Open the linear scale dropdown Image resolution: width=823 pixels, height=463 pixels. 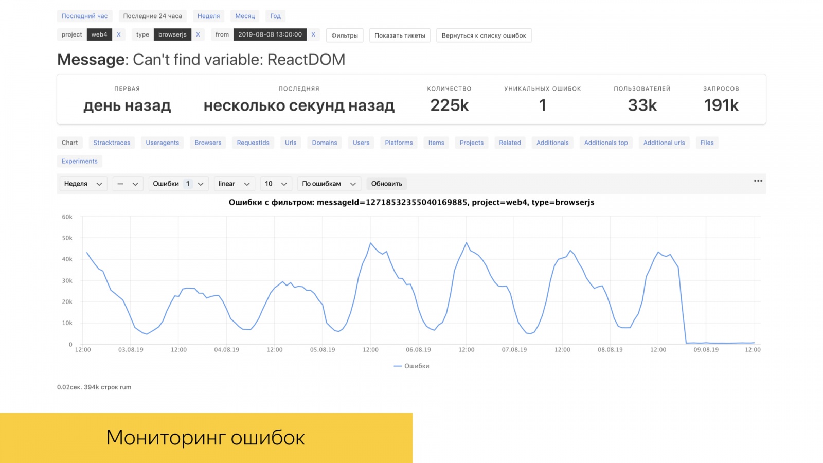234,184
